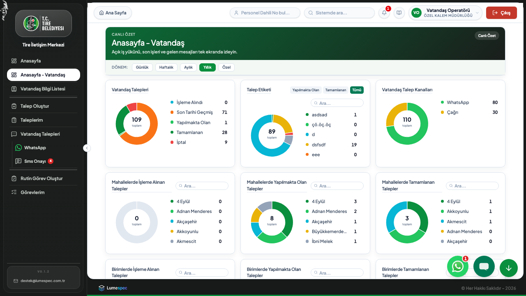The image size is (526, 296).
Task: Click green WhatsApp channel legend dot
Action: tap(442, 102)
